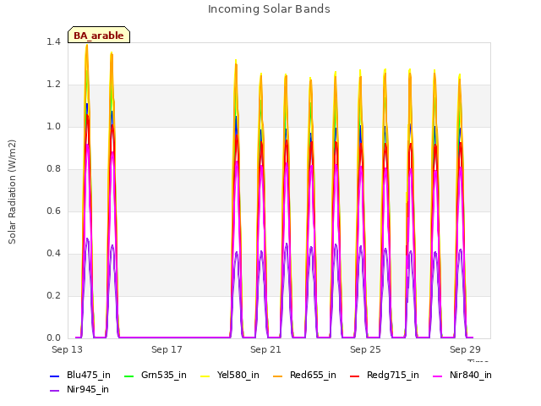Image resolution: width=541 pixels, height=406 pixels.
Task: Toggle the Nir840_in legend entry
Action: (x=462, y=376)
